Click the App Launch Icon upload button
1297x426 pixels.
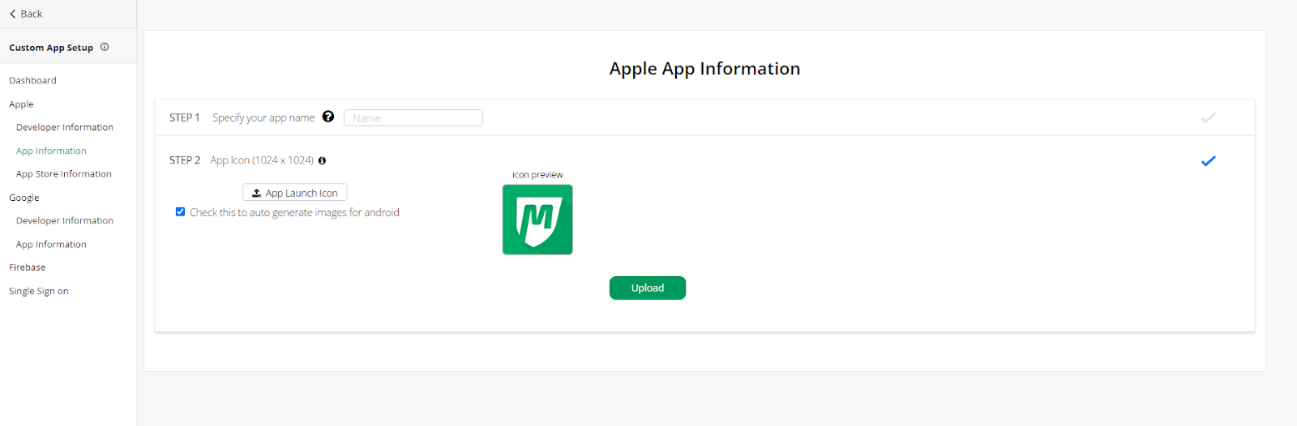[x=295, y=193]
